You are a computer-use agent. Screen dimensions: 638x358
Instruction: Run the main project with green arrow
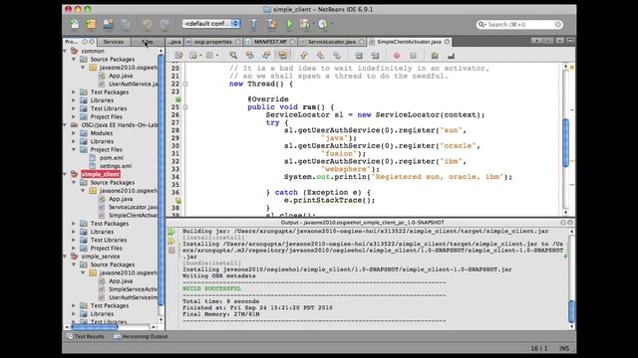[289, 24]
